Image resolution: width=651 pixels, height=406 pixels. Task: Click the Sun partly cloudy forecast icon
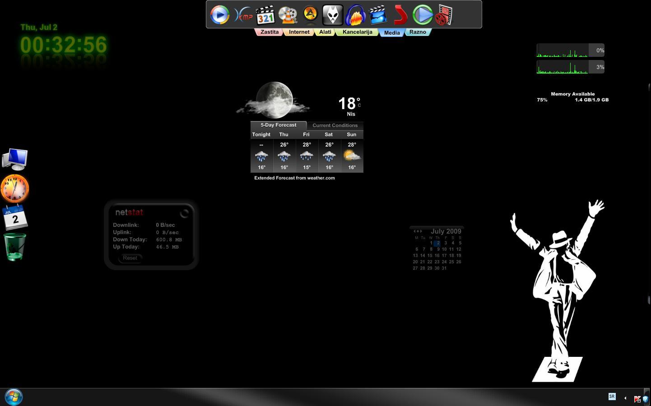tap(352, 156)
